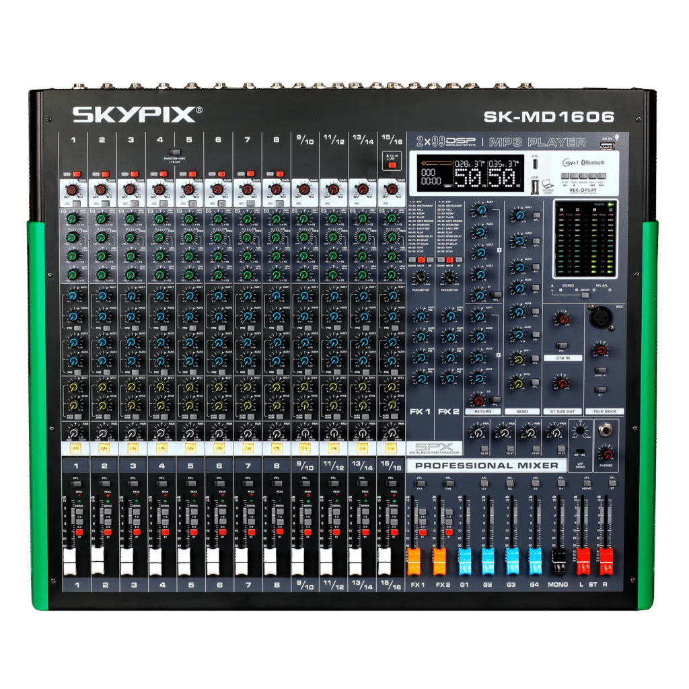This screenshot has height=689, width=689.
Task: Push the FX 1 DOWN preset button
Action: click(x=412, y=260)
